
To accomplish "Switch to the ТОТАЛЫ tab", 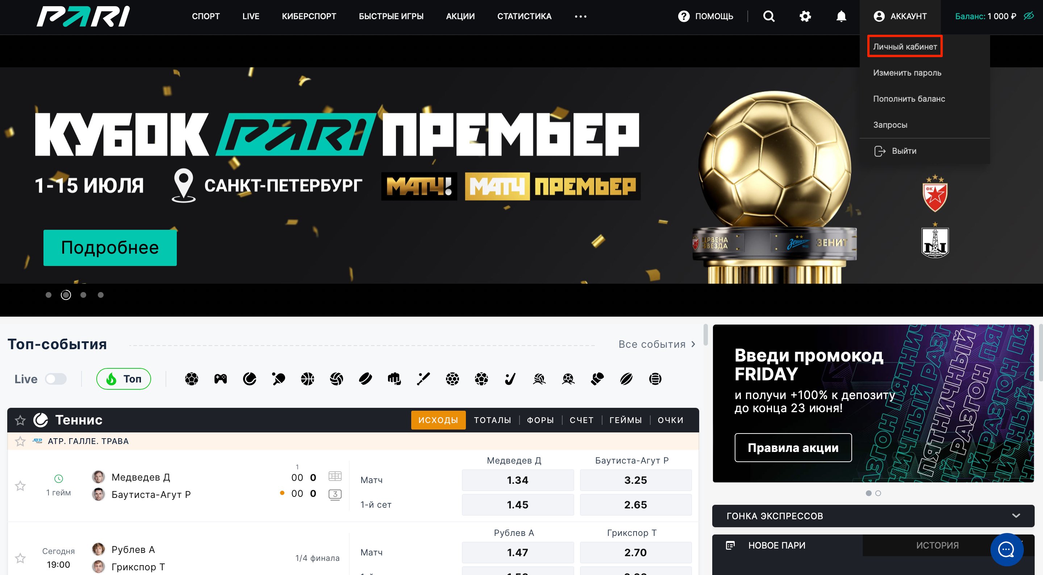I will click(x=492, y=420).
